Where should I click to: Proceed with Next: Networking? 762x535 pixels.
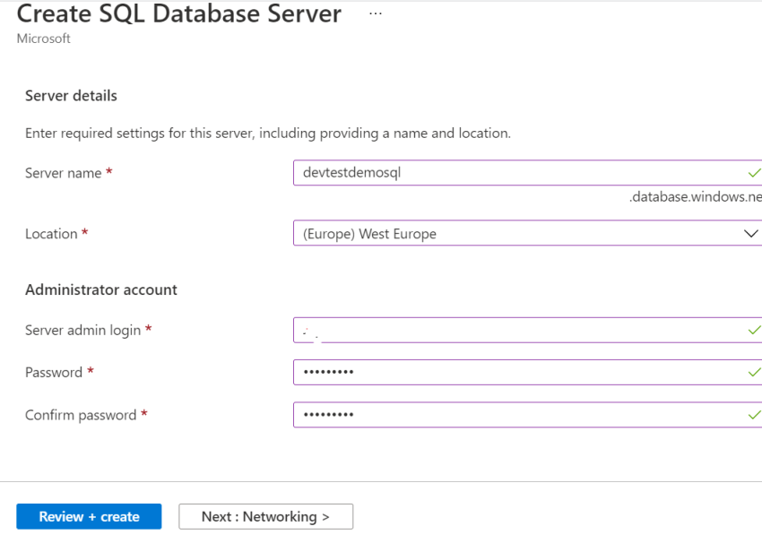pyautogui.click(x=265, y=516)
